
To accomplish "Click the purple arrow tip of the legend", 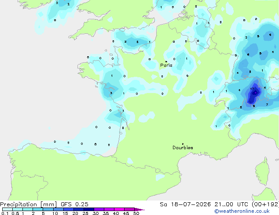I will point(139,209).
